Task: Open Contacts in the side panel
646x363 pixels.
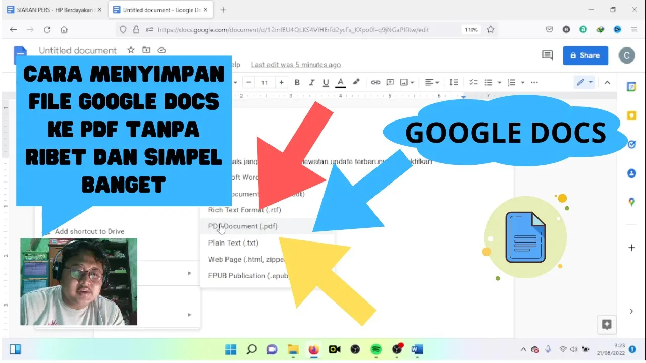Action: click(631, 173)
